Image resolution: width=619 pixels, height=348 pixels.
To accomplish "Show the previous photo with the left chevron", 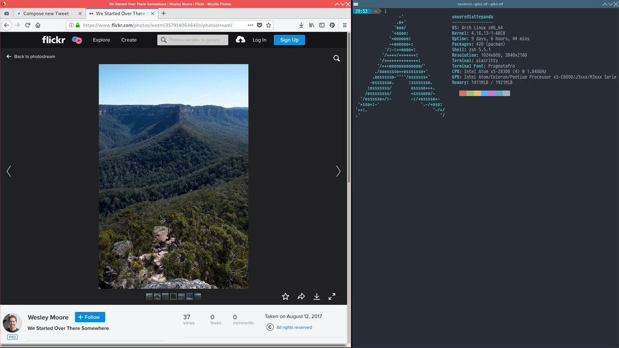I will (x=9, y=171).
